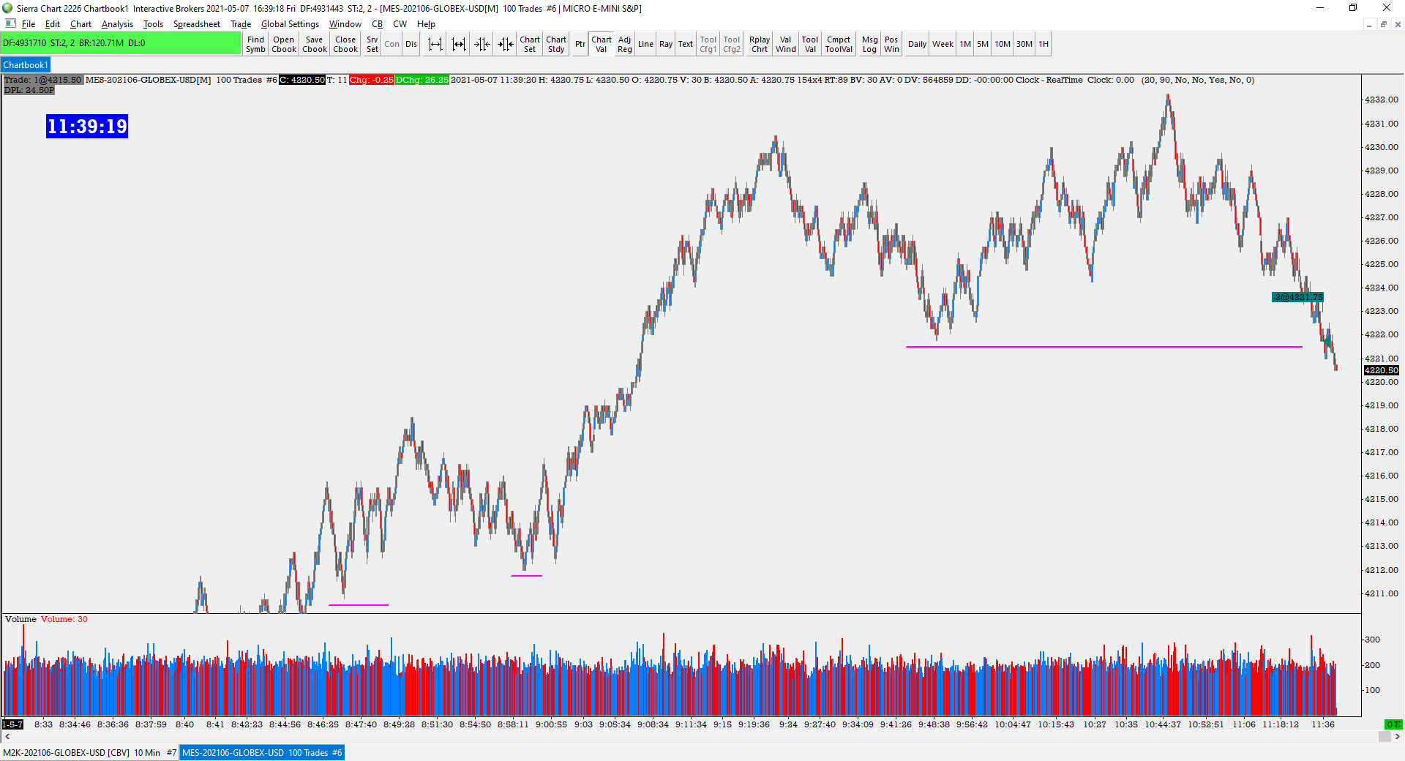Select the Ray drawing tool
The image size is (1405, 761).
point(666,45)
